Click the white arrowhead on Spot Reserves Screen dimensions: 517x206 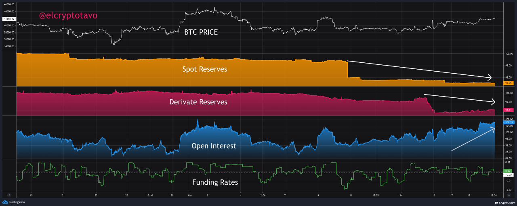tap(490, 77)
